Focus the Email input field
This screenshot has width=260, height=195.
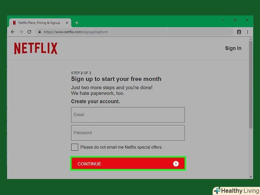coord(128,115)
